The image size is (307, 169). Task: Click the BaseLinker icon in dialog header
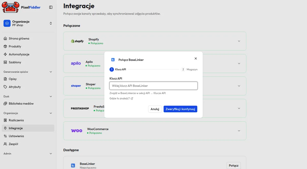pos(113,60)
